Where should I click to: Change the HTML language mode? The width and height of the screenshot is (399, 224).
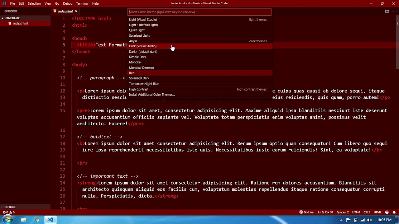377,212
